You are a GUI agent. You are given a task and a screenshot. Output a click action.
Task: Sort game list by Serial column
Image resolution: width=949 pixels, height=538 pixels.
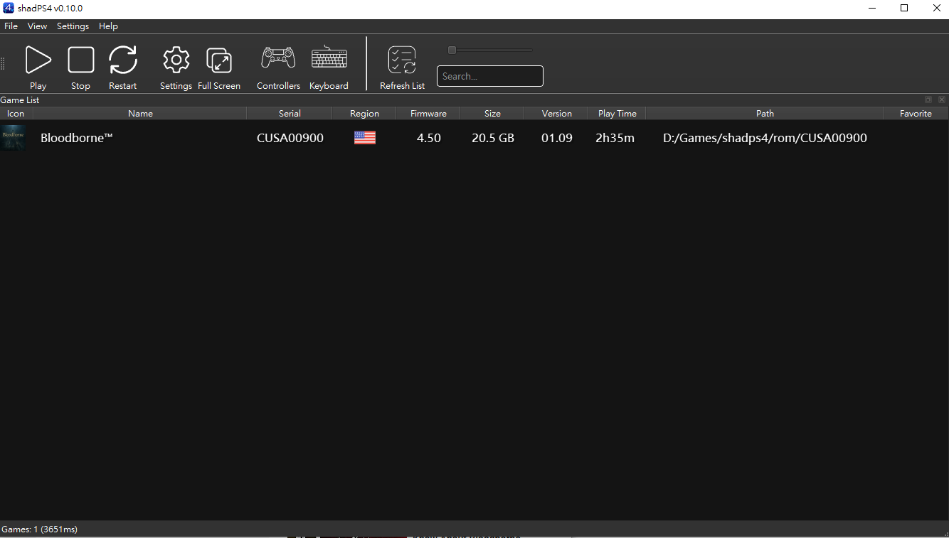290,114
